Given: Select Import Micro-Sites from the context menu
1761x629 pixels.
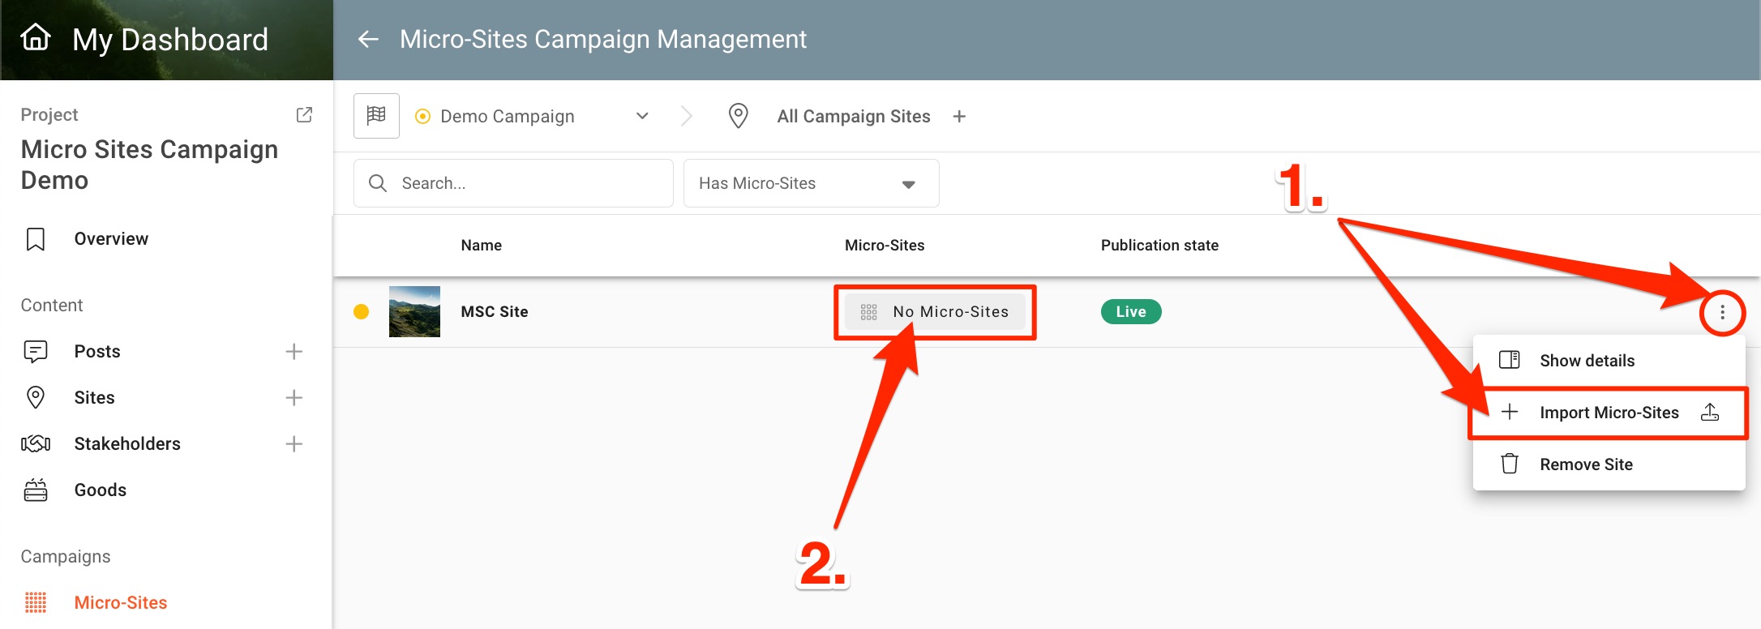Looking at the screenshot, I should click(1609, 413).
